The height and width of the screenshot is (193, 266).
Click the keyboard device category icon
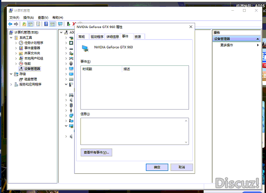tap(71, 79)
